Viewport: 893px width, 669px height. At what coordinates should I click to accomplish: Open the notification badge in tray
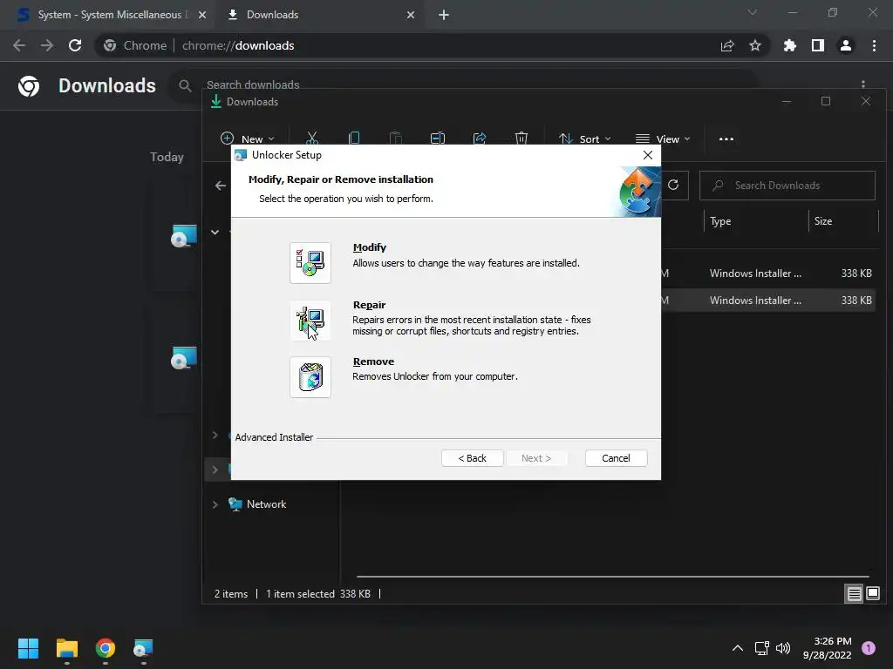tap(869, 648)
